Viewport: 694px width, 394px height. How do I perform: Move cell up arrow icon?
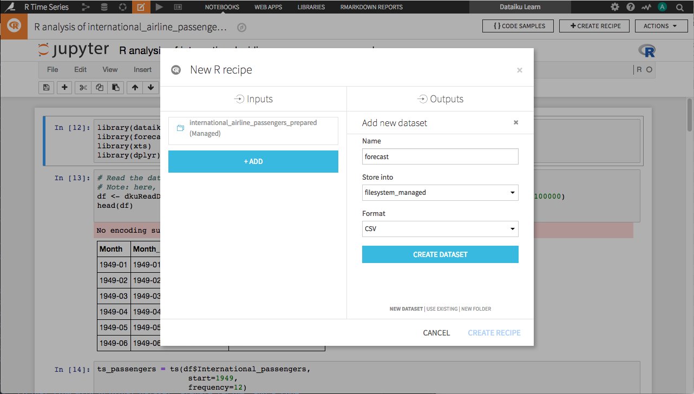click(x=135, y=87)
